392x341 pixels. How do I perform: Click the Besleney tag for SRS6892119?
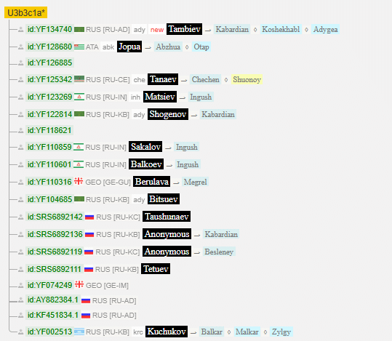[219, 252]
